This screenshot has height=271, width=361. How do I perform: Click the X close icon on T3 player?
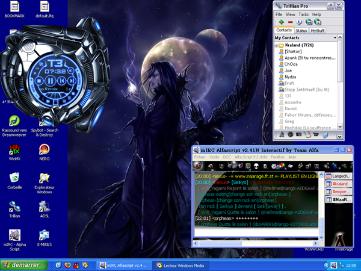coord(35,73)
